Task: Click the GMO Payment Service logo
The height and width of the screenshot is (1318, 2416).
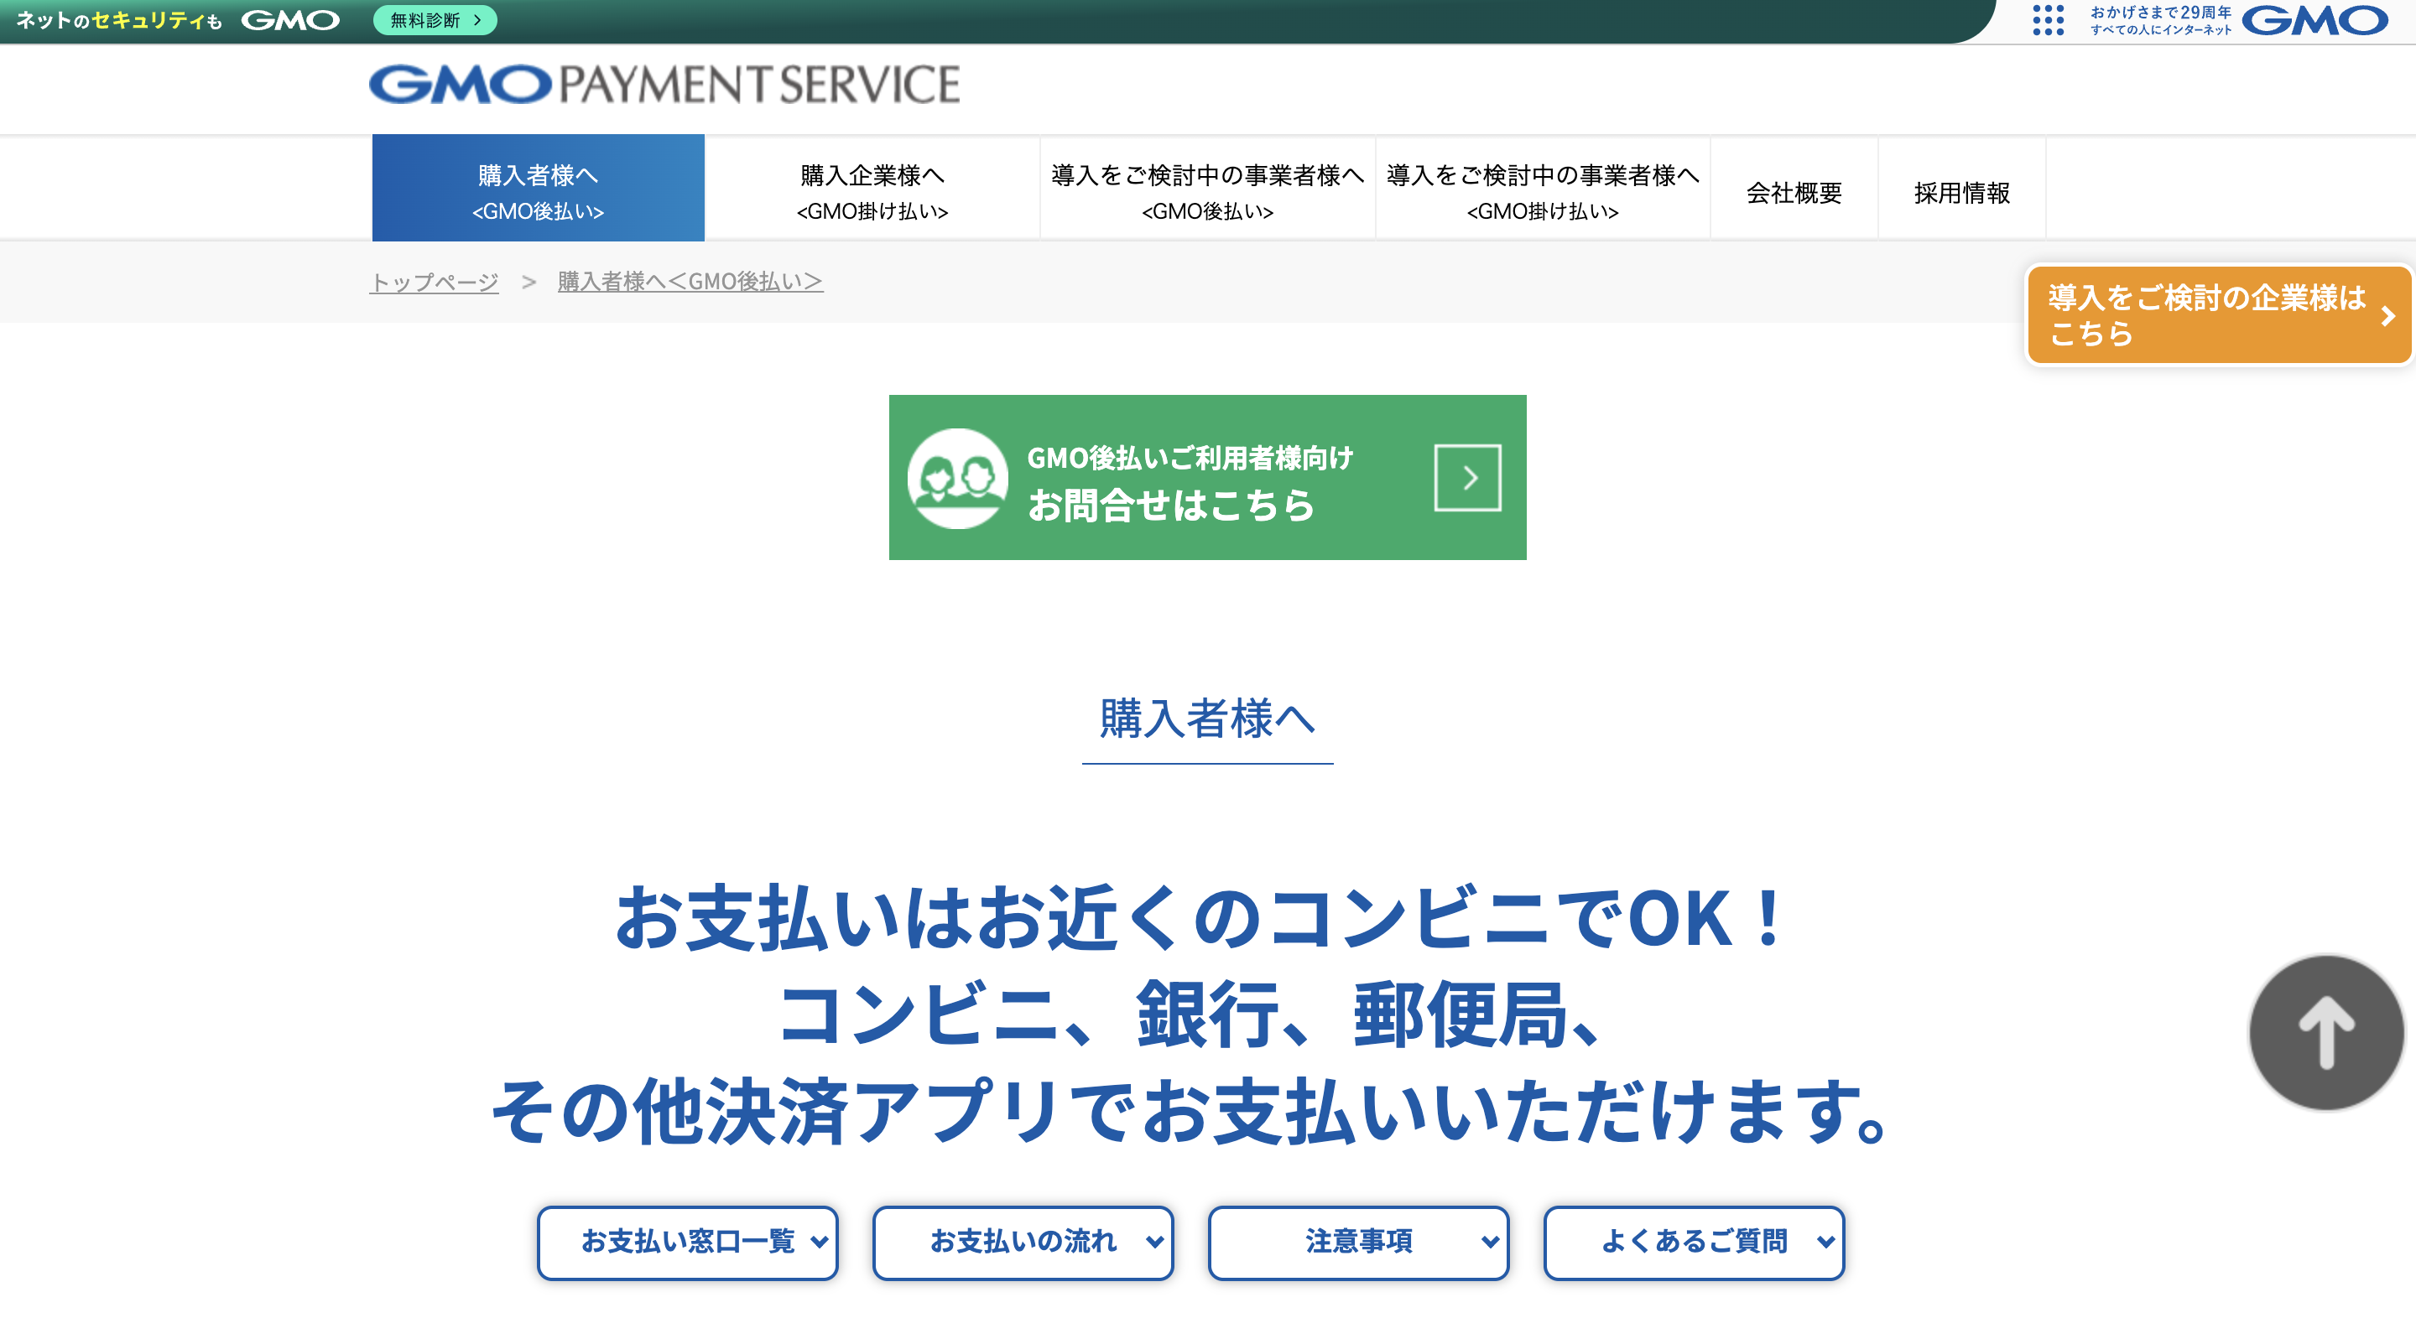Action: point(664,85)
